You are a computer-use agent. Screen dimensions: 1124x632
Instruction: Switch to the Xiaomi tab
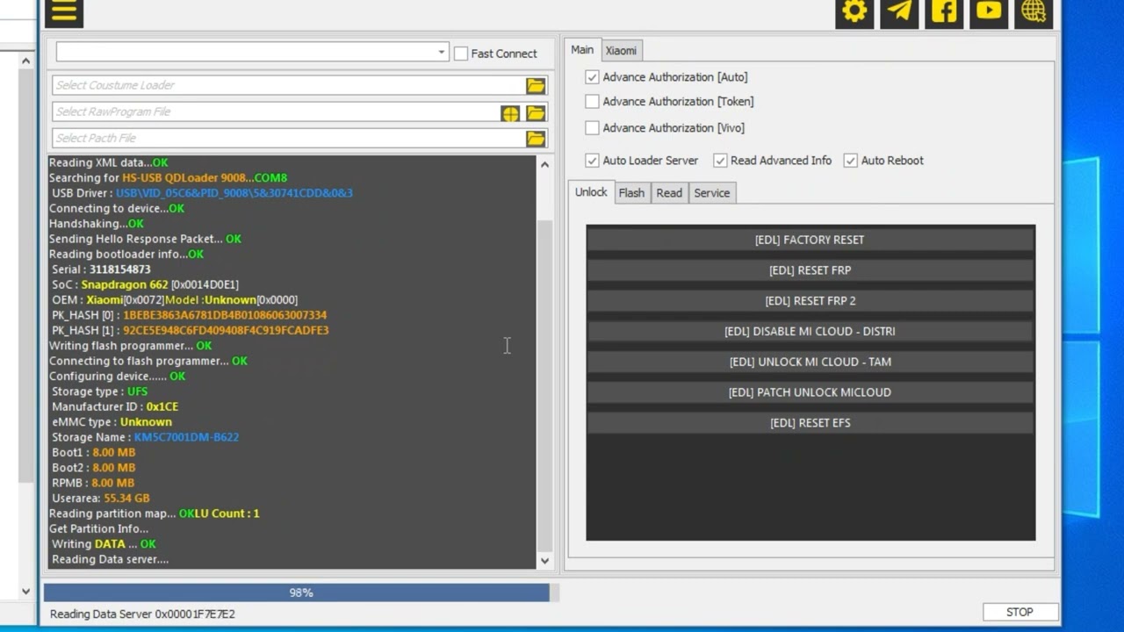click(x=621, y=51)
